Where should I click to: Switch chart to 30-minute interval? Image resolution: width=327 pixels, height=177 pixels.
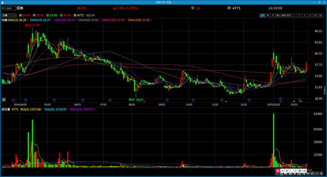(316, 15)
